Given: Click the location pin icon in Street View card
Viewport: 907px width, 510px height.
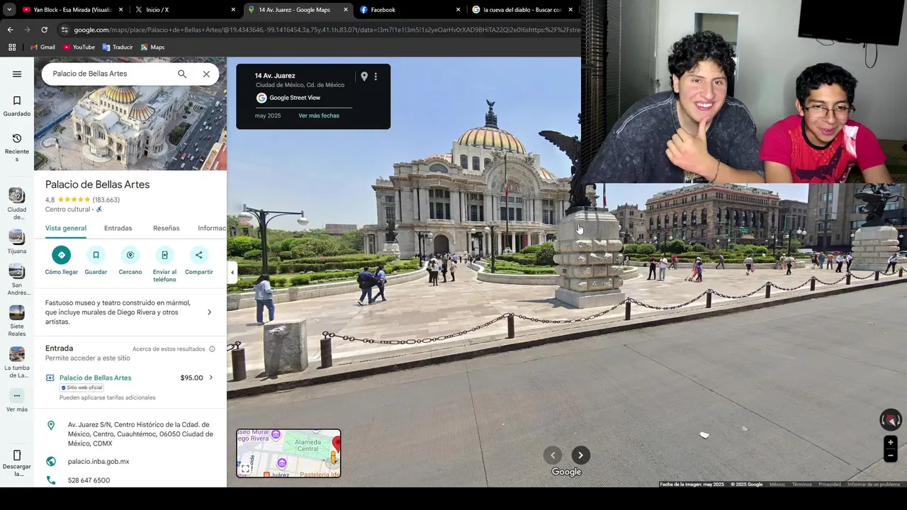Looking at the screenshot, I should [364, 76].
